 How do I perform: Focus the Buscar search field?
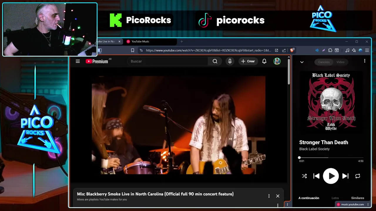tap(167, 61)
